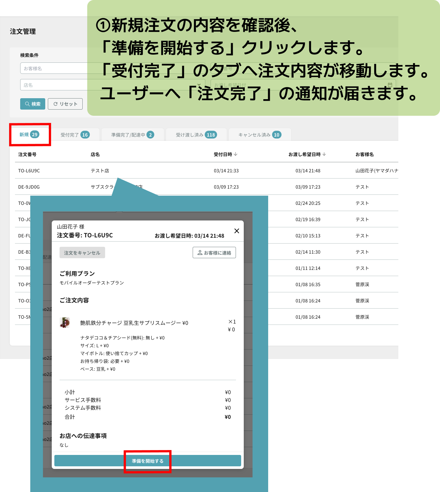Click the サイズ: L + ¥0 option line

point(94,346)
